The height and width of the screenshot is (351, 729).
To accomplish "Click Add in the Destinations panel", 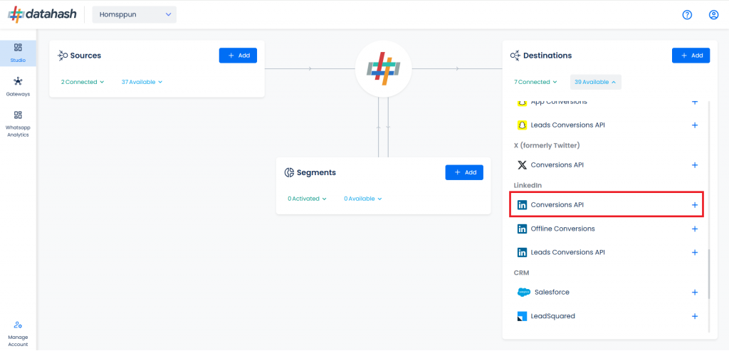I will [x=691, y=56].
